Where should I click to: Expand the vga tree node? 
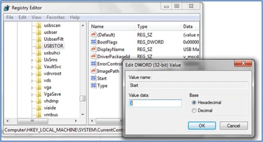click(32, 87)
